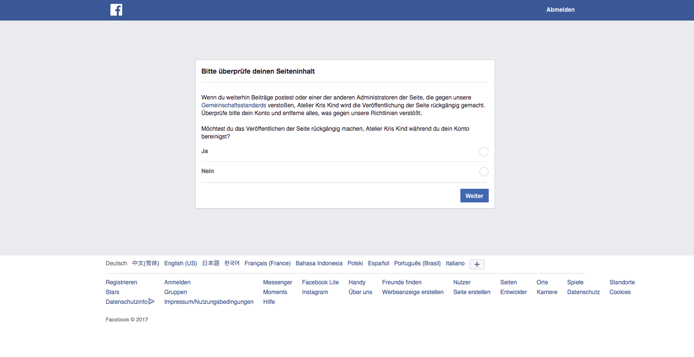
Task: Click the Deutsch current language label
Action: (x=116, y=263)
